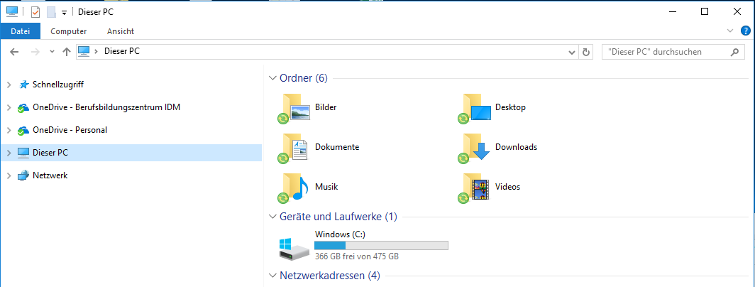Go forward with the right arrow
The image size is (755, 287).
35,52
